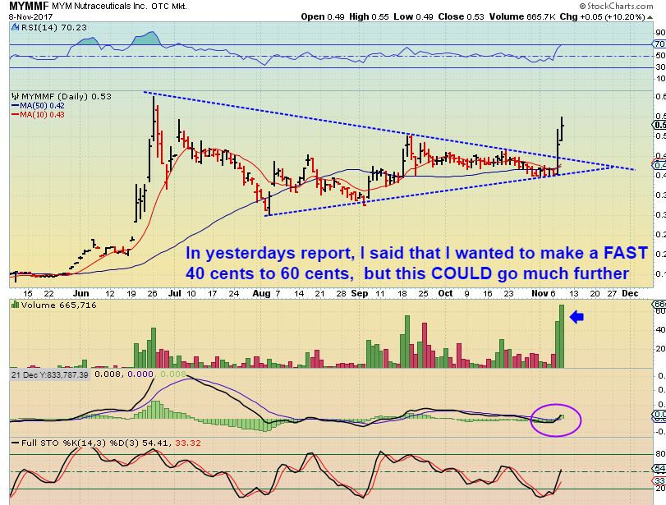Screen dimensions: 666x505
Task: Click the red 33.32 stochastic %D value
Action: coord(188,443)
